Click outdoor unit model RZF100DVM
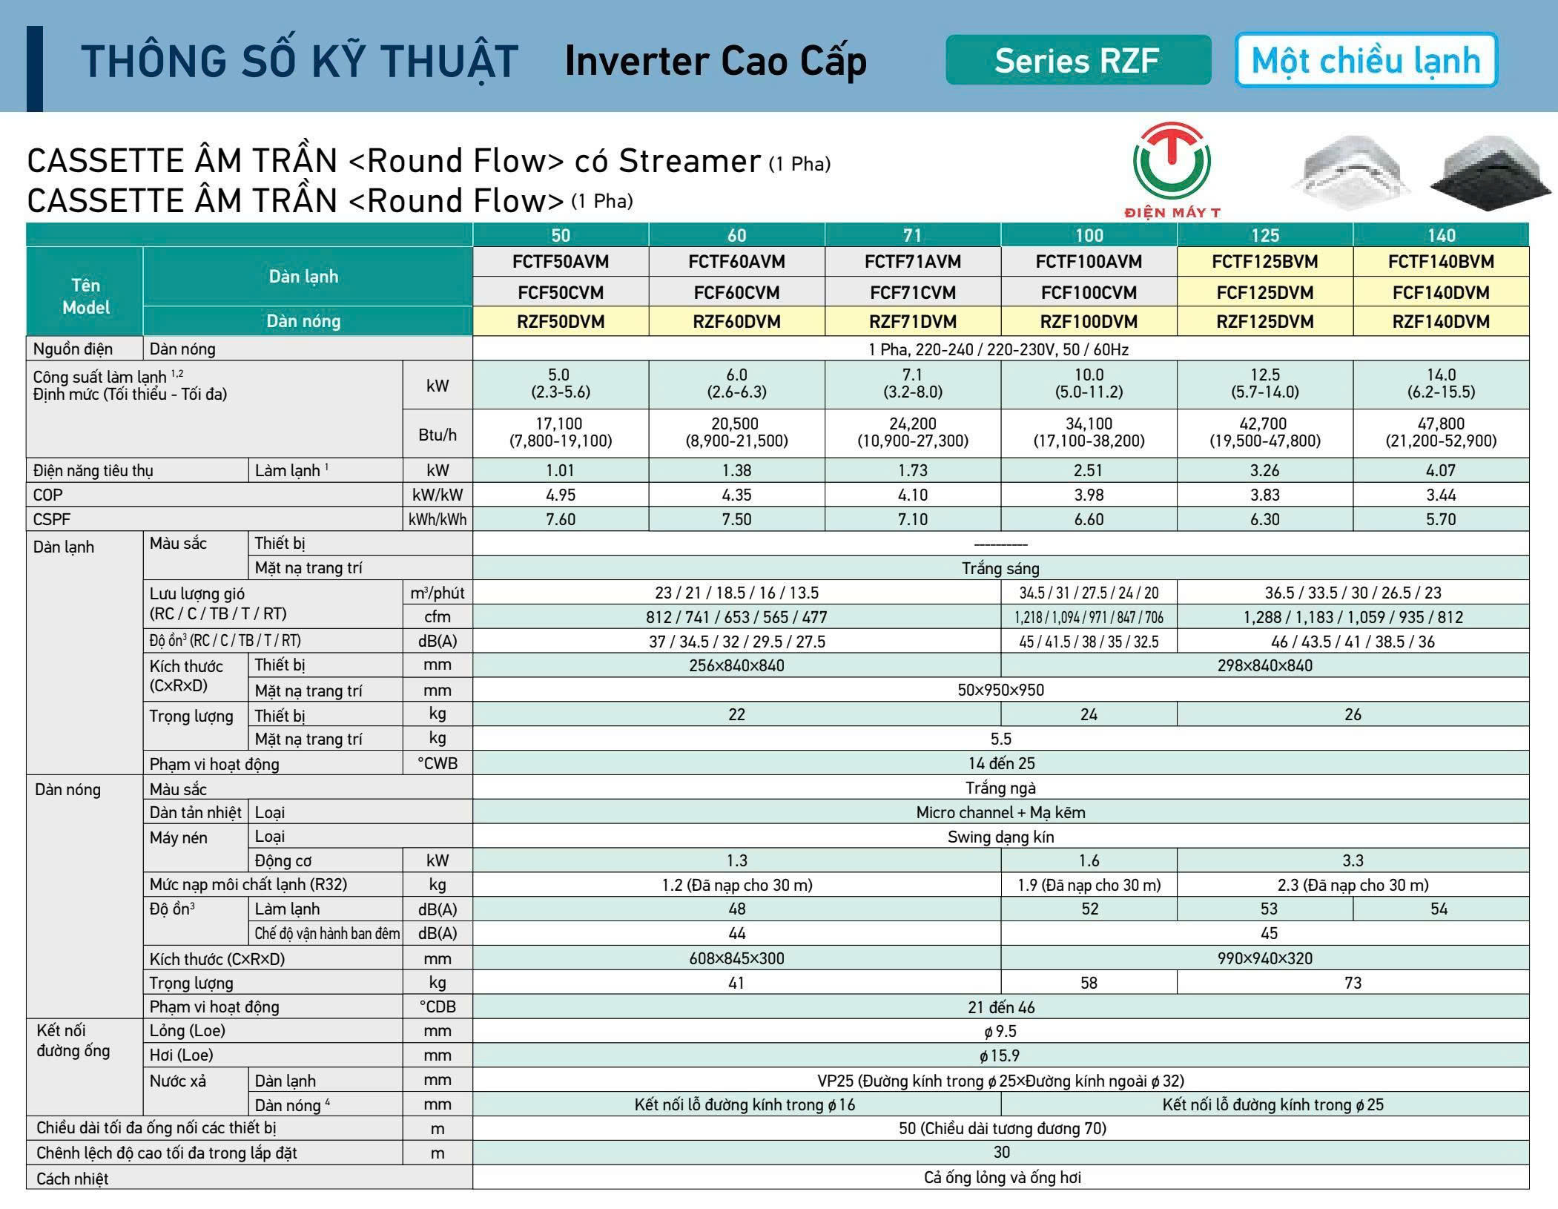 click(x=1089, y=321)
